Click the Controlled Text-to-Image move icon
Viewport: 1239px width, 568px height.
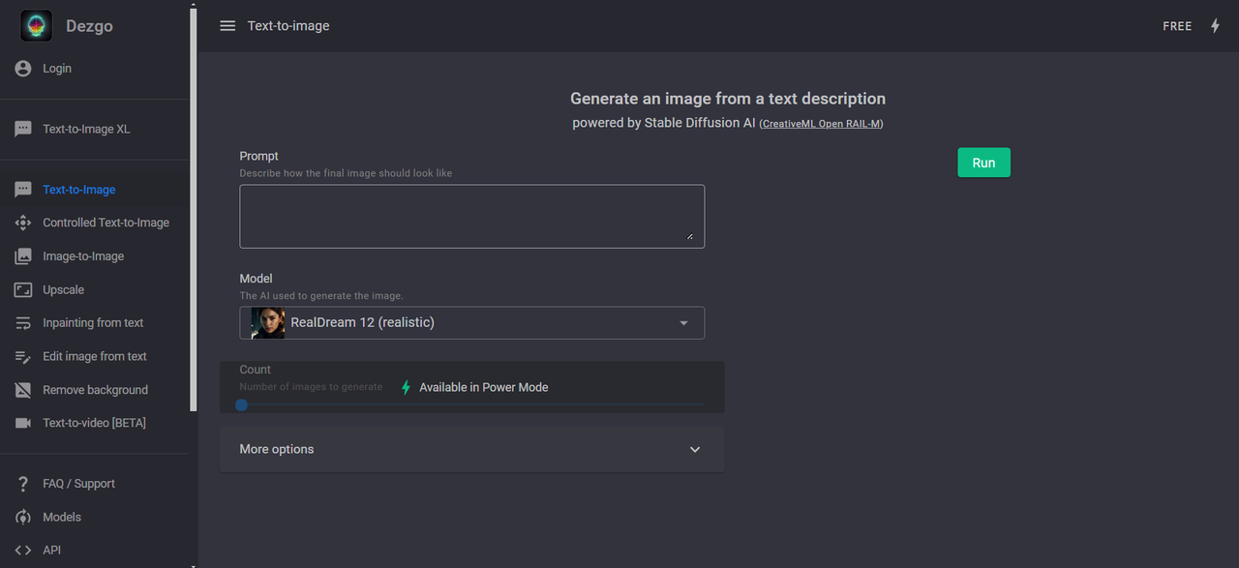[23, 223]
